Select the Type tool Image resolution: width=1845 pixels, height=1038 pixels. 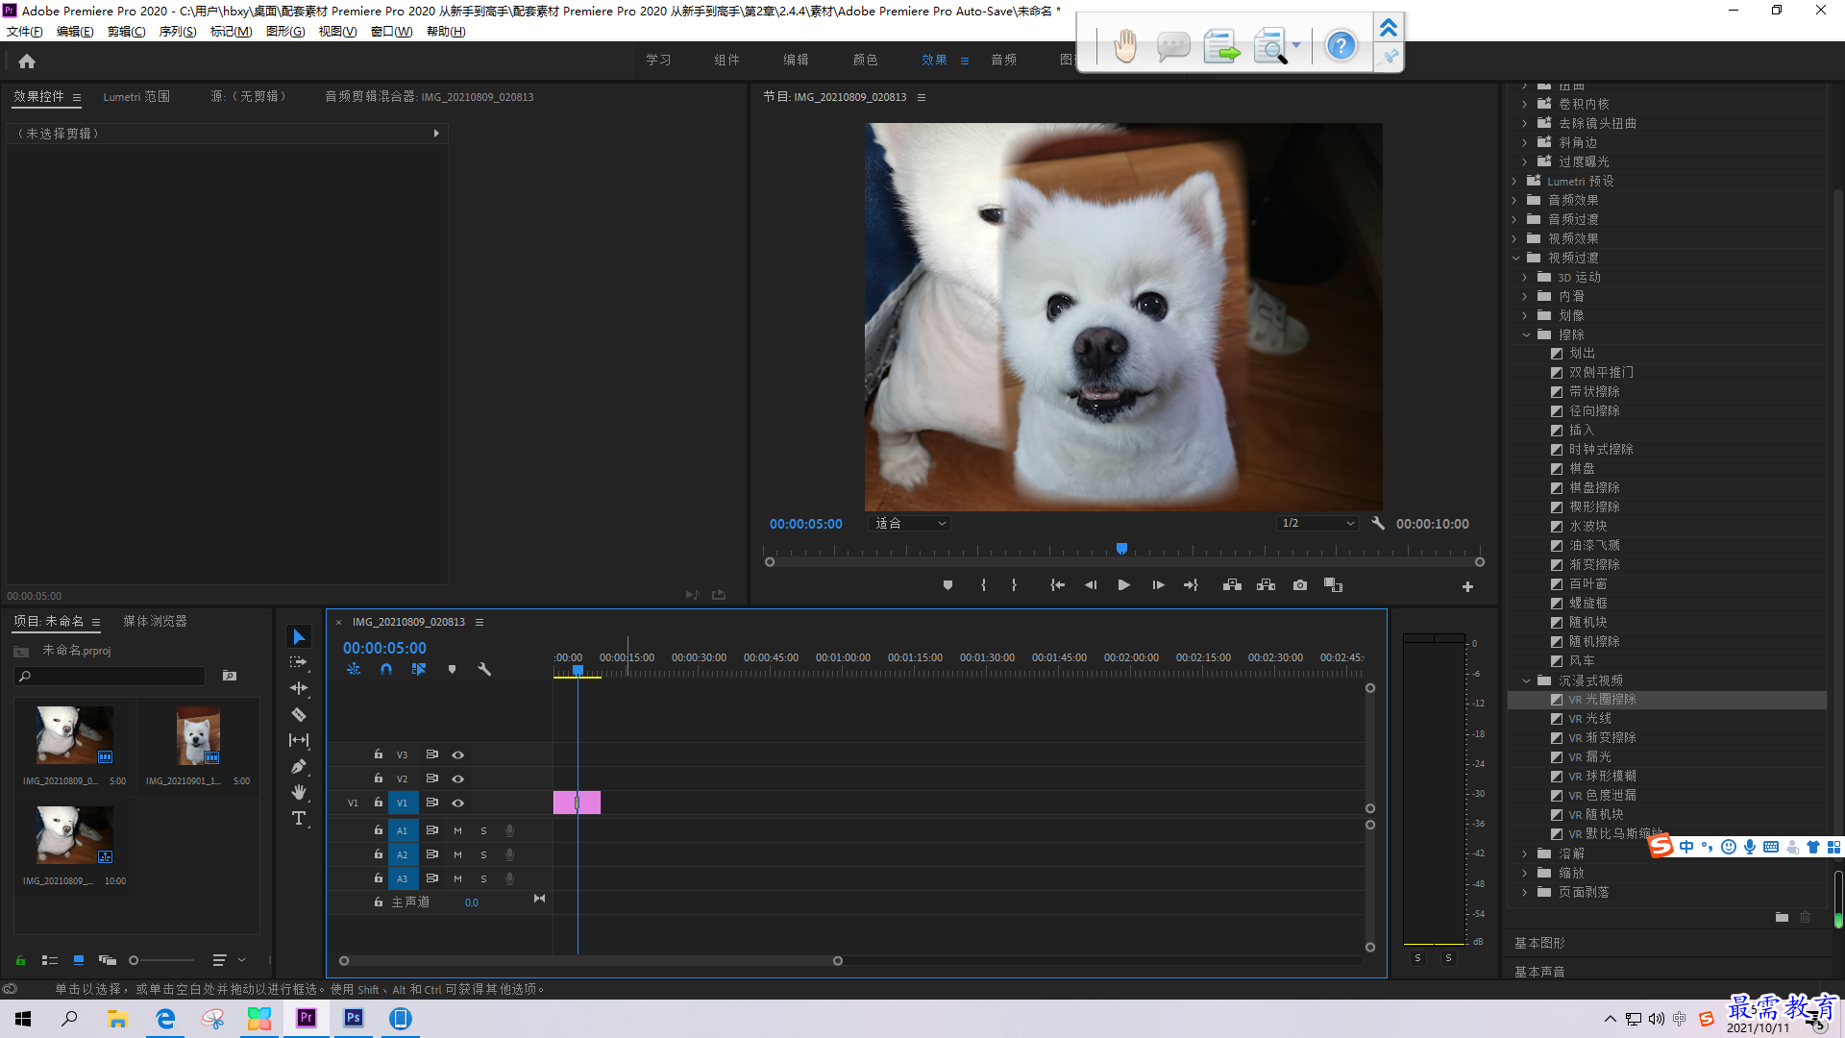pos(299,818)
